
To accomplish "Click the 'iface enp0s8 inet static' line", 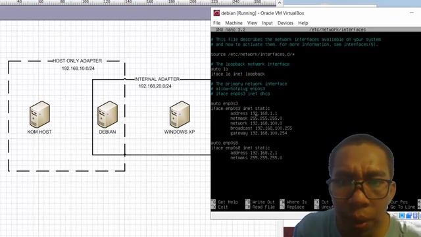I will pyautogui.click(x=240, y=147).
